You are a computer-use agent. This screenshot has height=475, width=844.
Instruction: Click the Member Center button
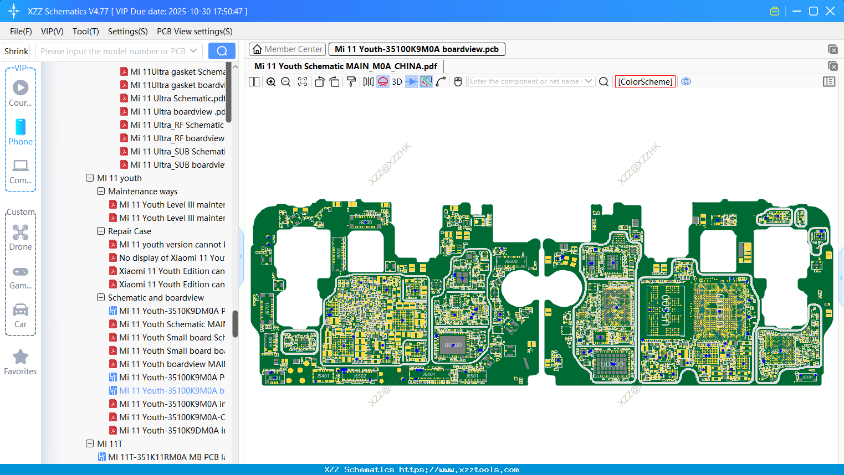[287, 49]
